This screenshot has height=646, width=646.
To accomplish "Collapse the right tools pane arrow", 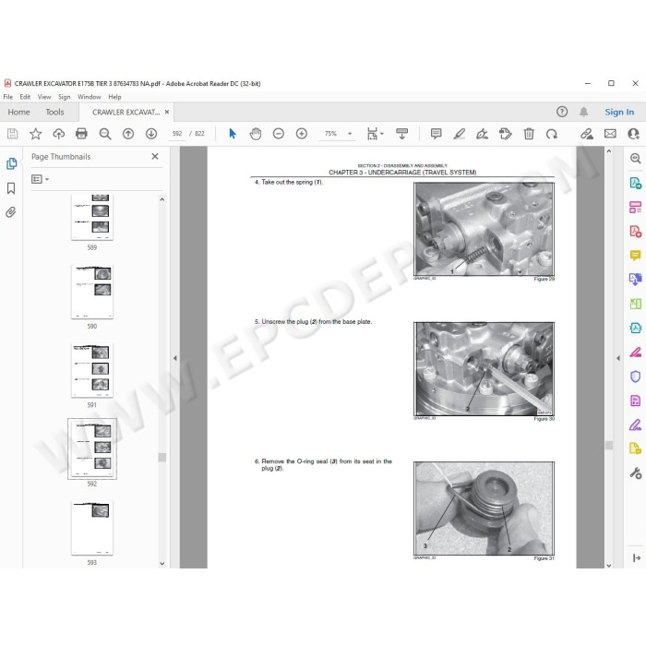I will (618, 358).
